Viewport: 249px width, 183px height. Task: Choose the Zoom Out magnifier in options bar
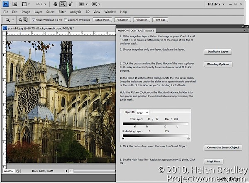click(25, 20)
